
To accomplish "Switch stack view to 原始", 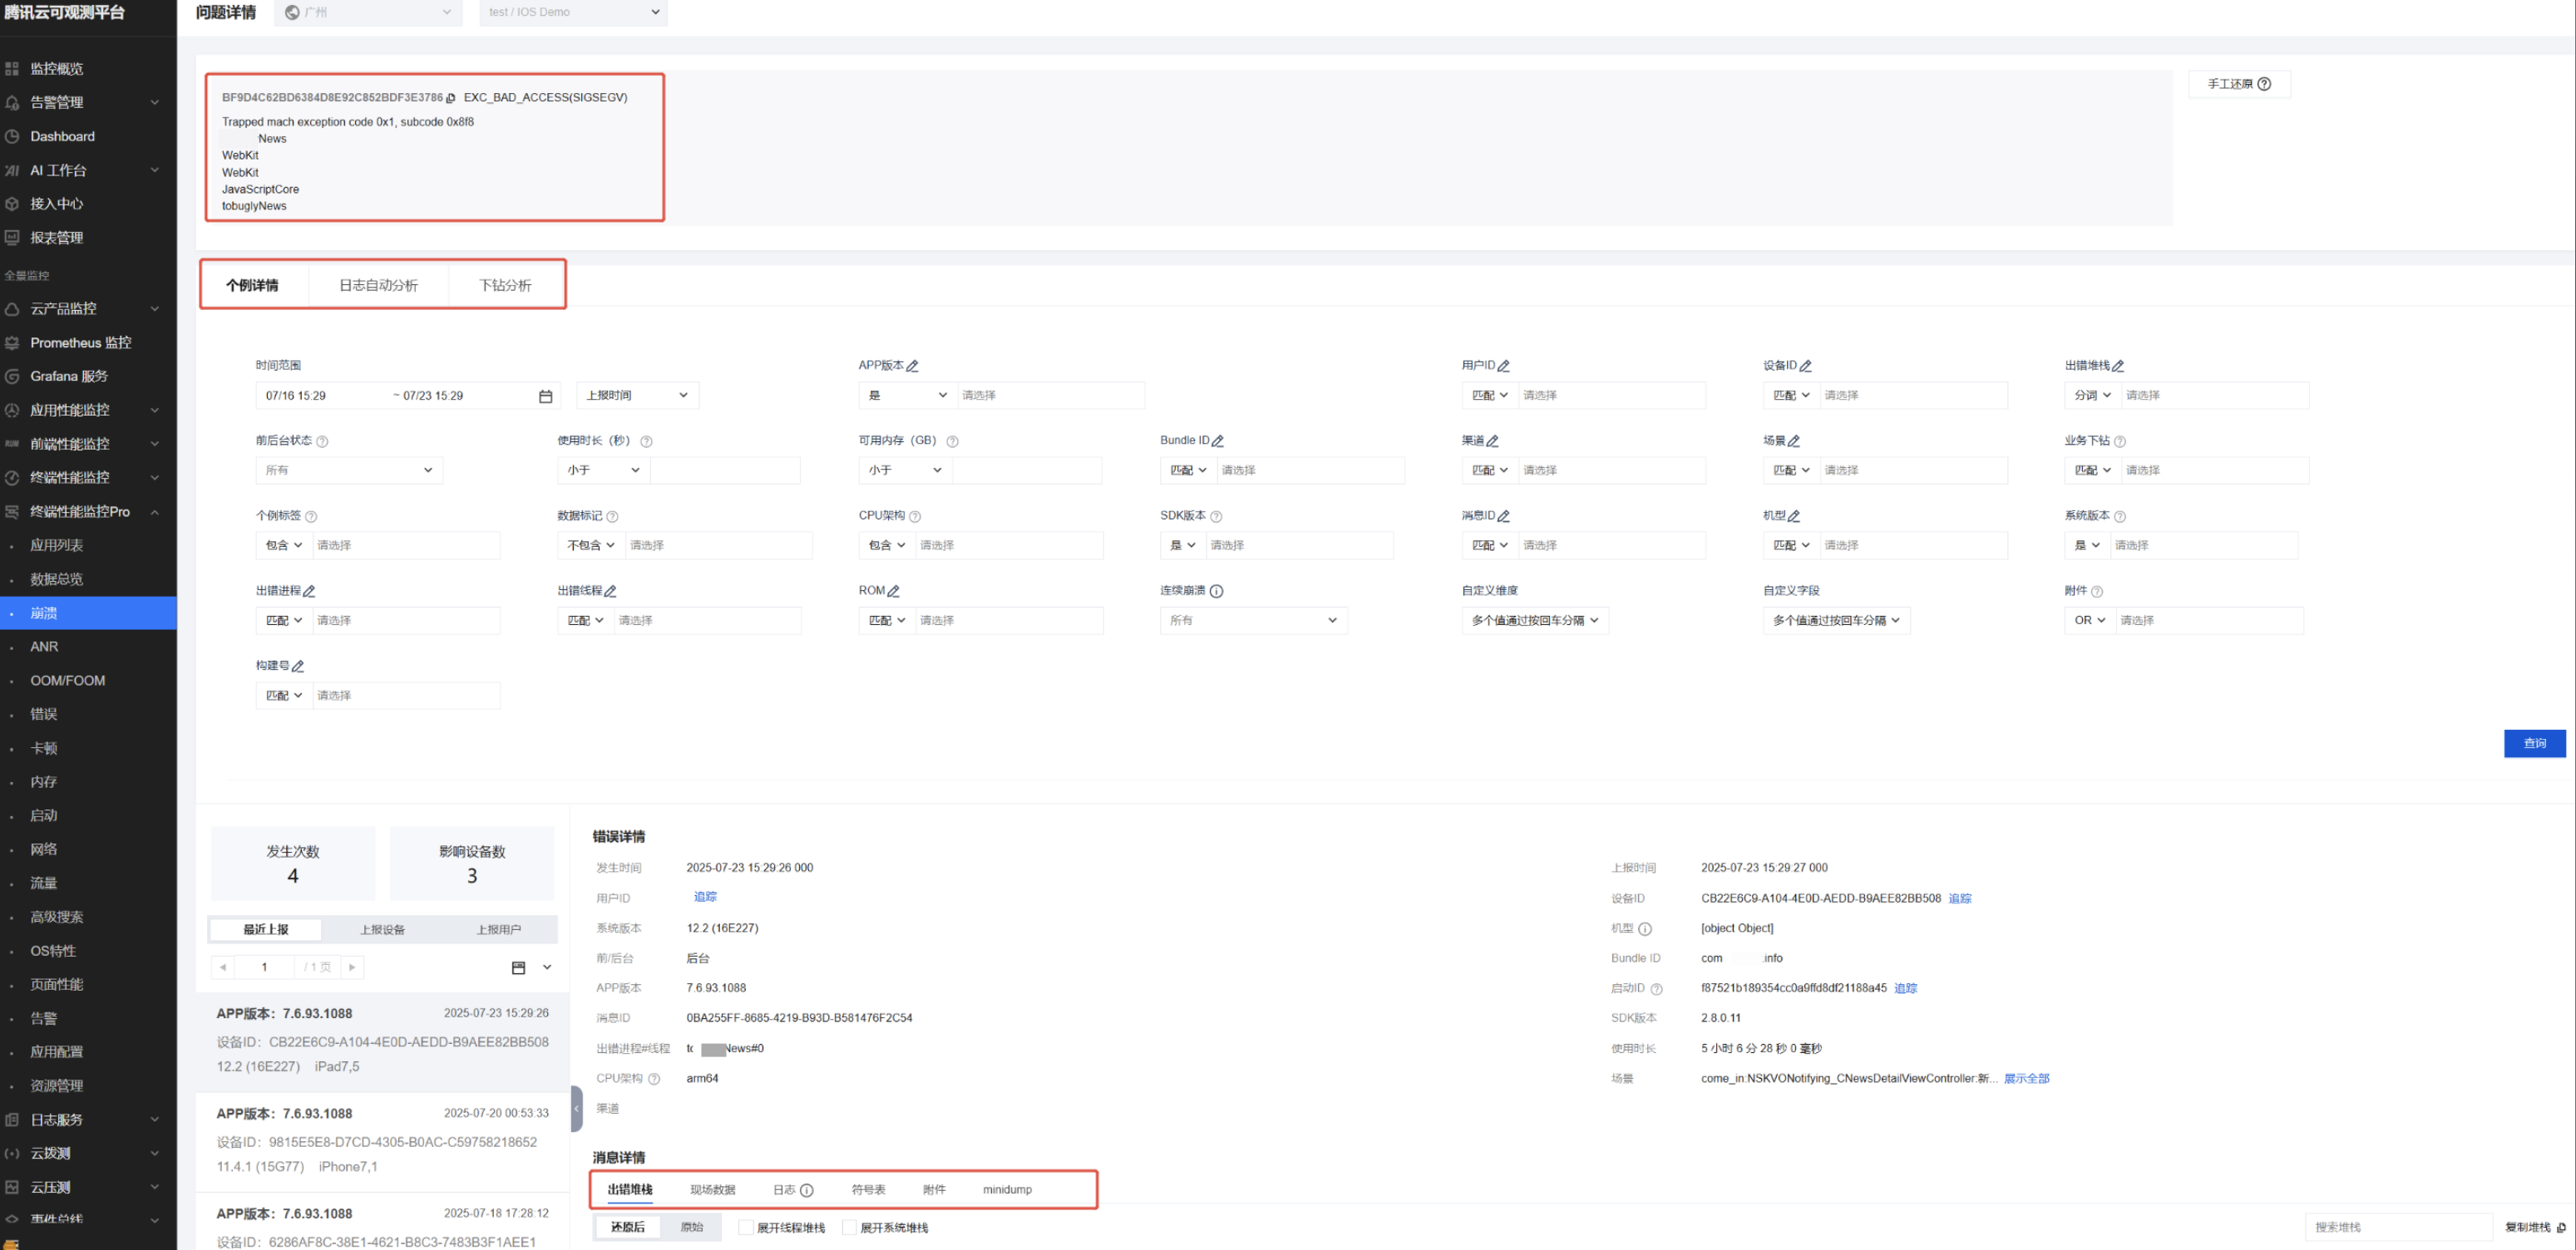I will click(x=691, y=1227).
